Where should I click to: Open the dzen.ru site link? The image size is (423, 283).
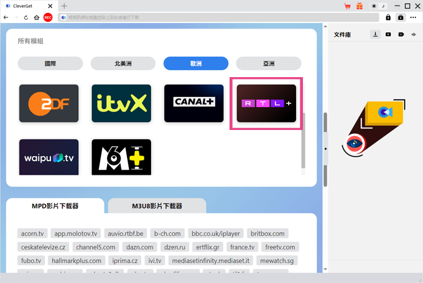pyautogui.click(x=175, y=247)
